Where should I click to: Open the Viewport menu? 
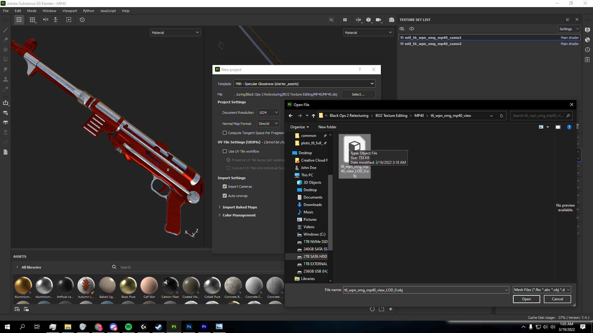(x=69, y=11)
